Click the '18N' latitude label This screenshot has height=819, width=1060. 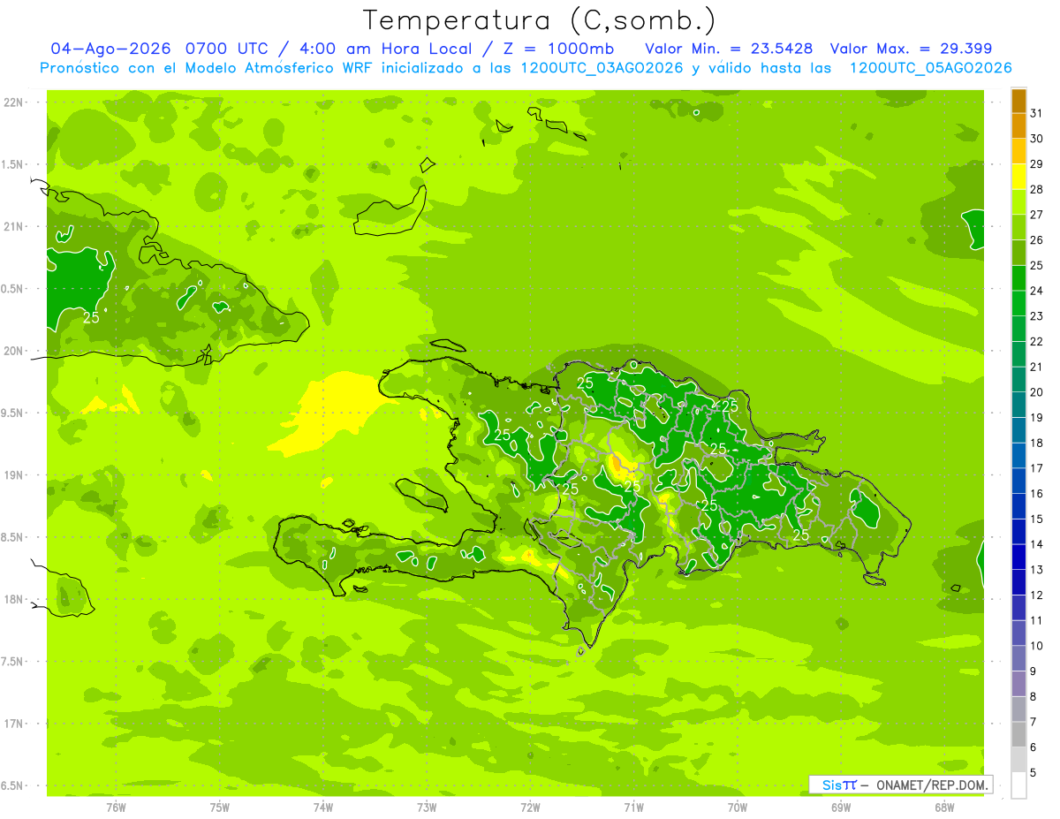(13, 599)
